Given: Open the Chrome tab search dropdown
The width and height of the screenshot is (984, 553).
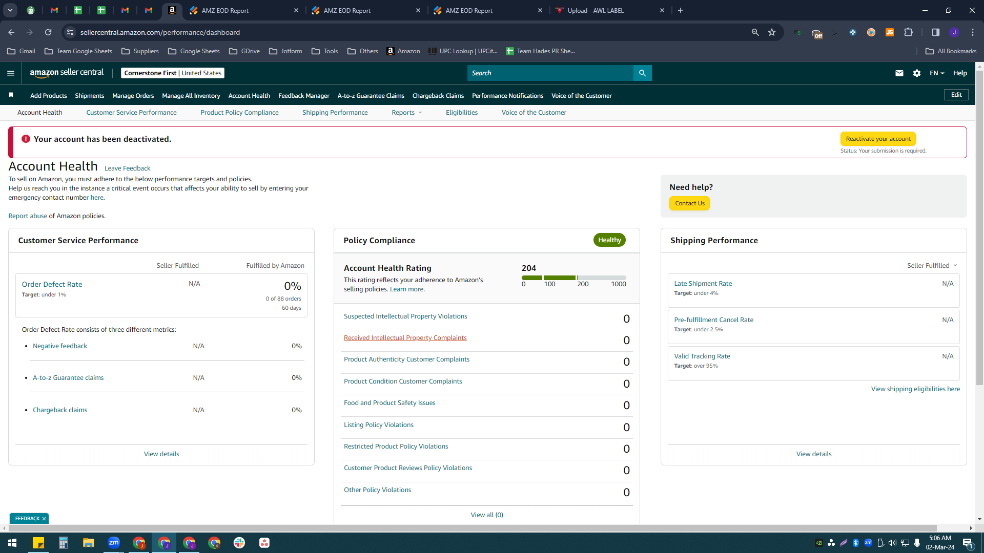Looking at the screenshot, I should [10, 10].
